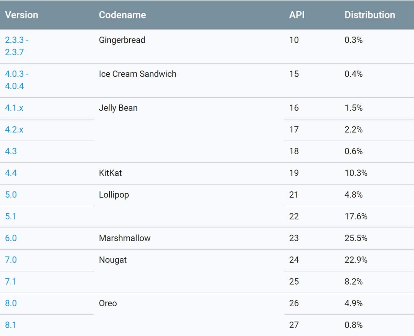Viewport: 414px width, 336px height.
Task: Click the Version column header
Action: (22, 15)
